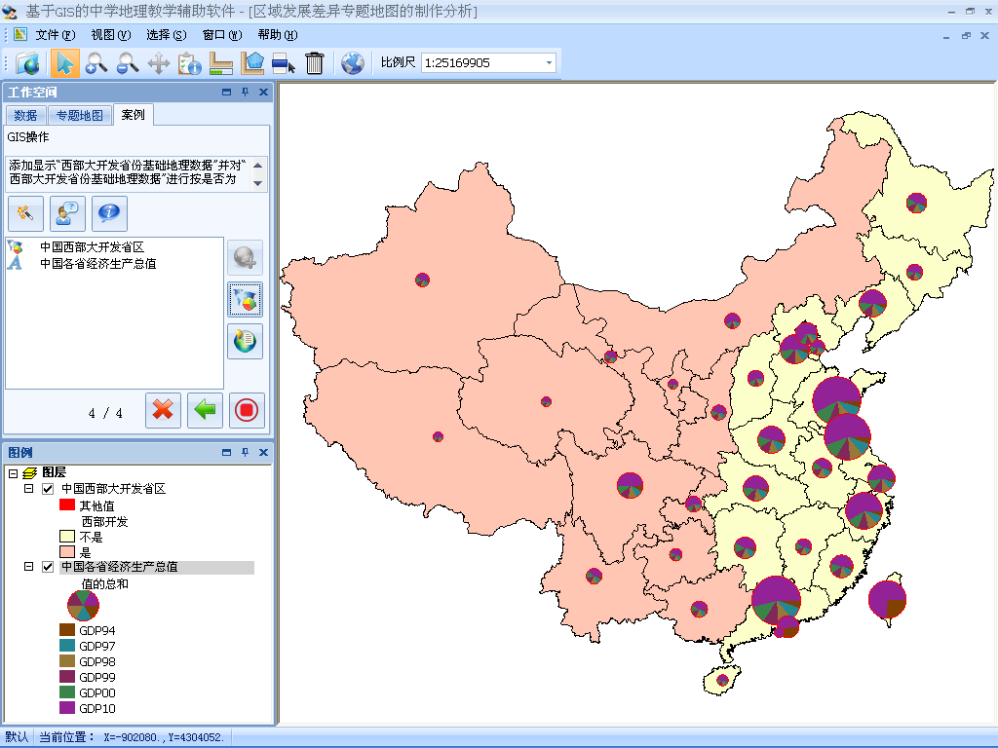Screen dimensions: 998x748
Task: Select 中国西部大开发省区 in the case list
Action: tap(92, 247)
